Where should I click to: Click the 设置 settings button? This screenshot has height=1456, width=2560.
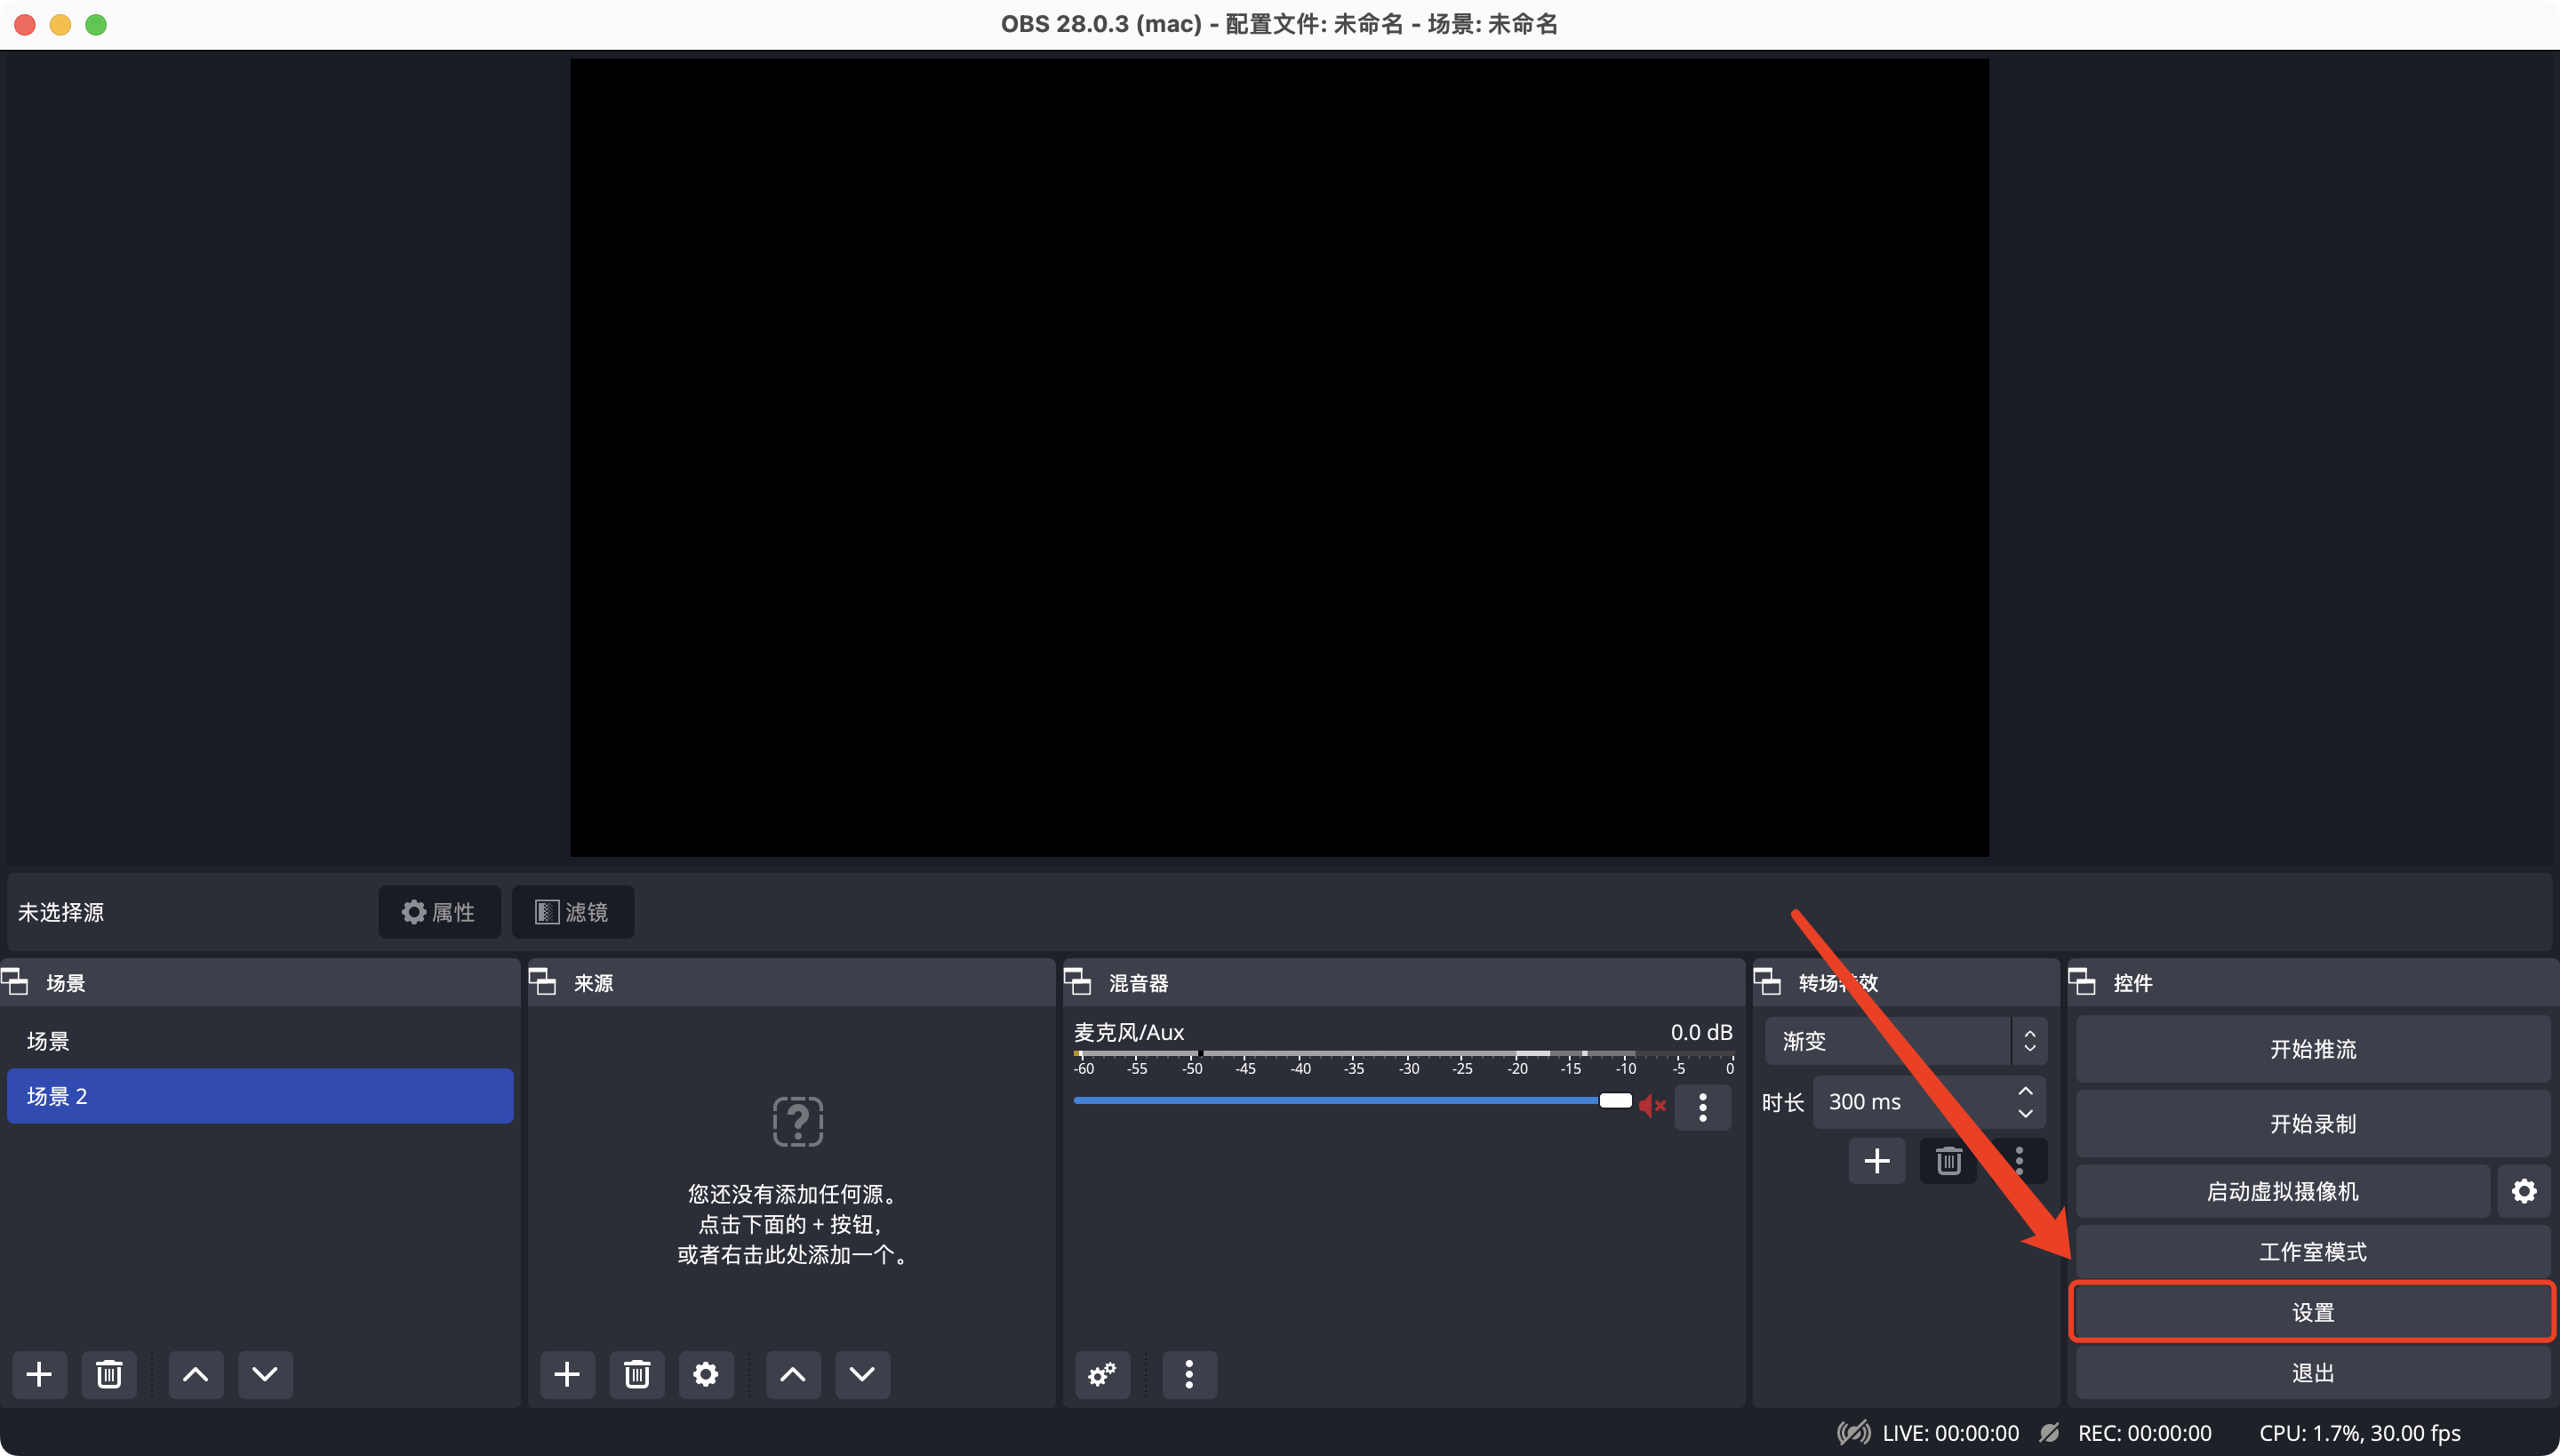coord(2311,1312)
